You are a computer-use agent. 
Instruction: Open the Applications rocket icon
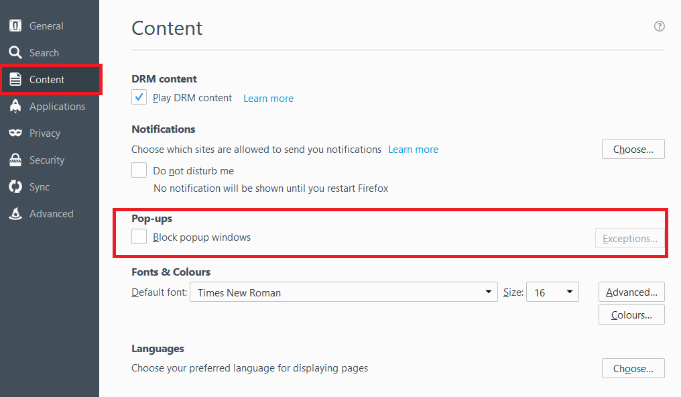[15, 106]
